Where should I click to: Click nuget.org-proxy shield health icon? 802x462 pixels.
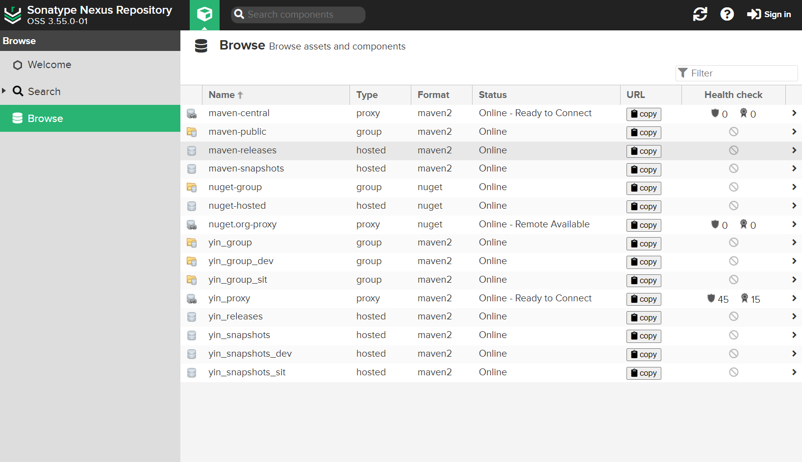click(x=715, y=224)
